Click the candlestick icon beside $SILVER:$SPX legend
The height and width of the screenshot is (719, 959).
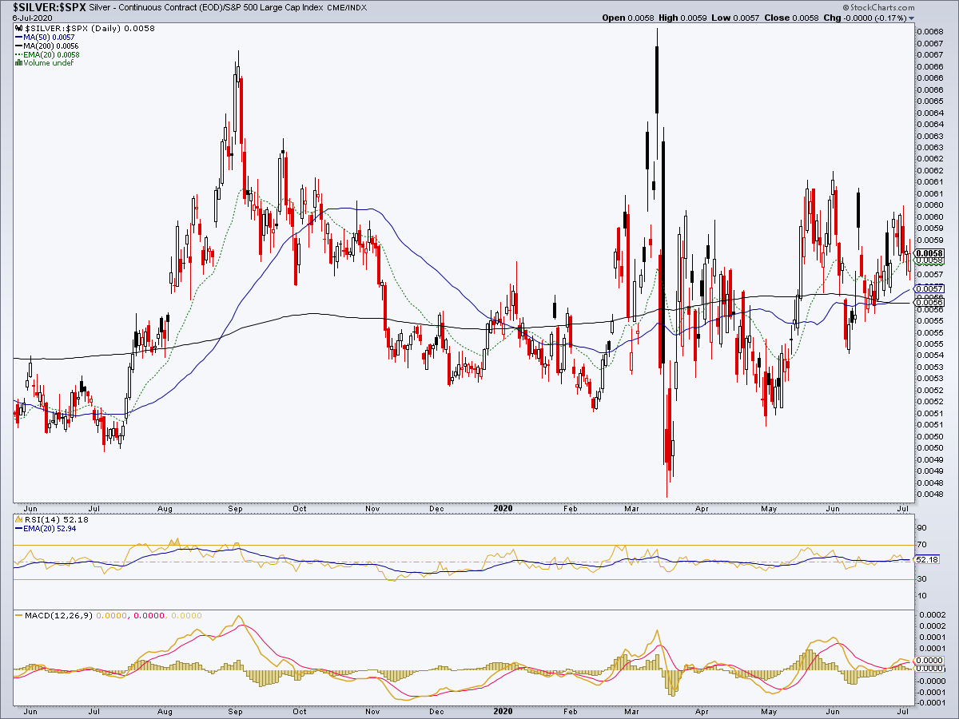19,29
